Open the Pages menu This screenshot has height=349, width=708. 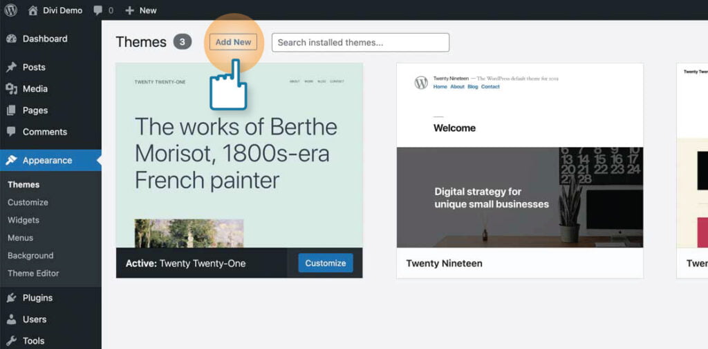pos(35,110)
